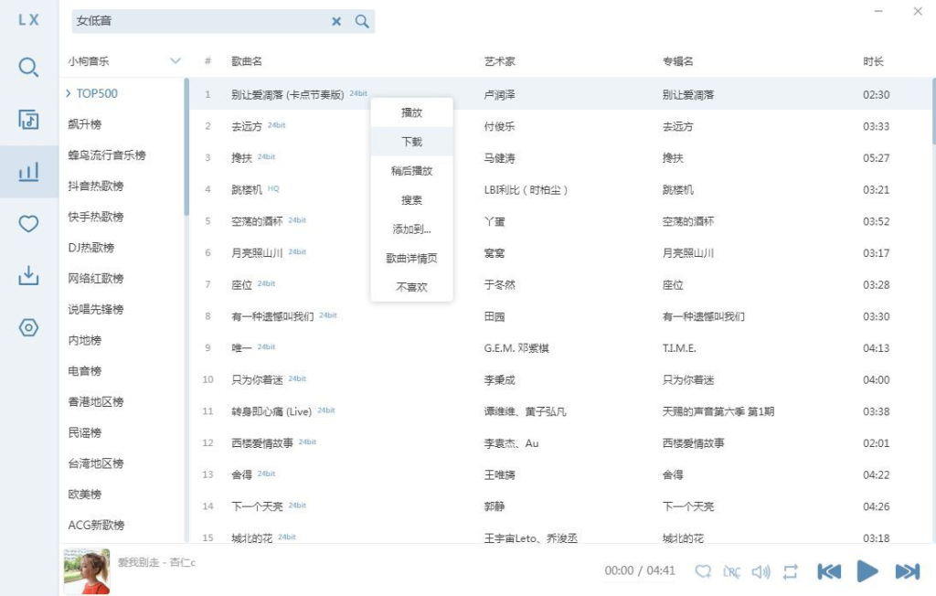Open the song list library icon
Viewport: 936px width, 596px height.
28,120
